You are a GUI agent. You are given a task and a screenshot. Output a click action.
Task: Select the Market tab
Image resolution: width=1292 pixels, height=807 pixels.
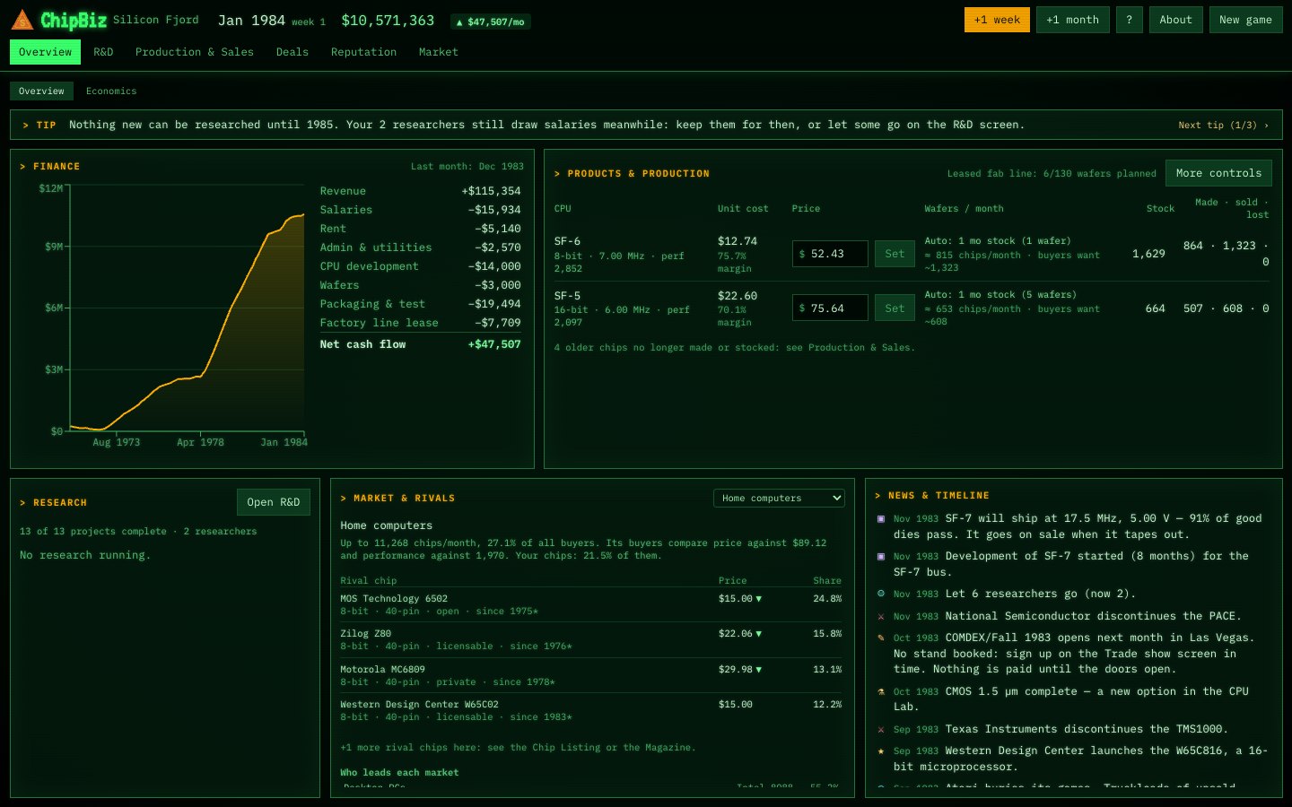[x=439, y=52]
